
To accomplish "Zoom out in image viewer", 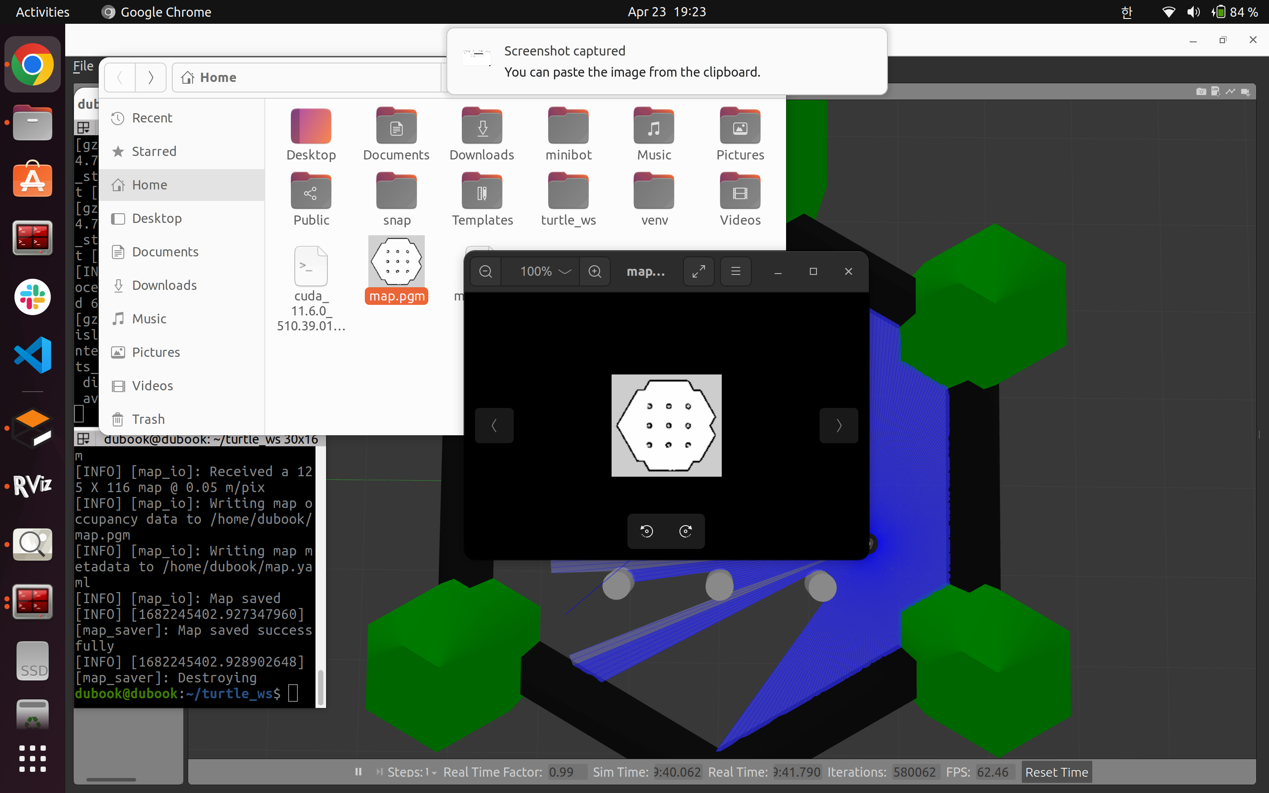I will 486,271.
